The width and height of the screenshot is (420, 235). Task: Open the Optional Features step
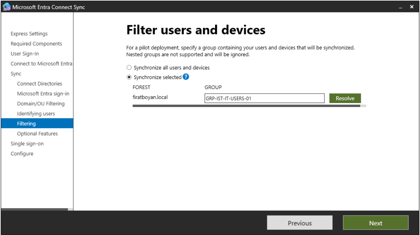pos(37,133)
